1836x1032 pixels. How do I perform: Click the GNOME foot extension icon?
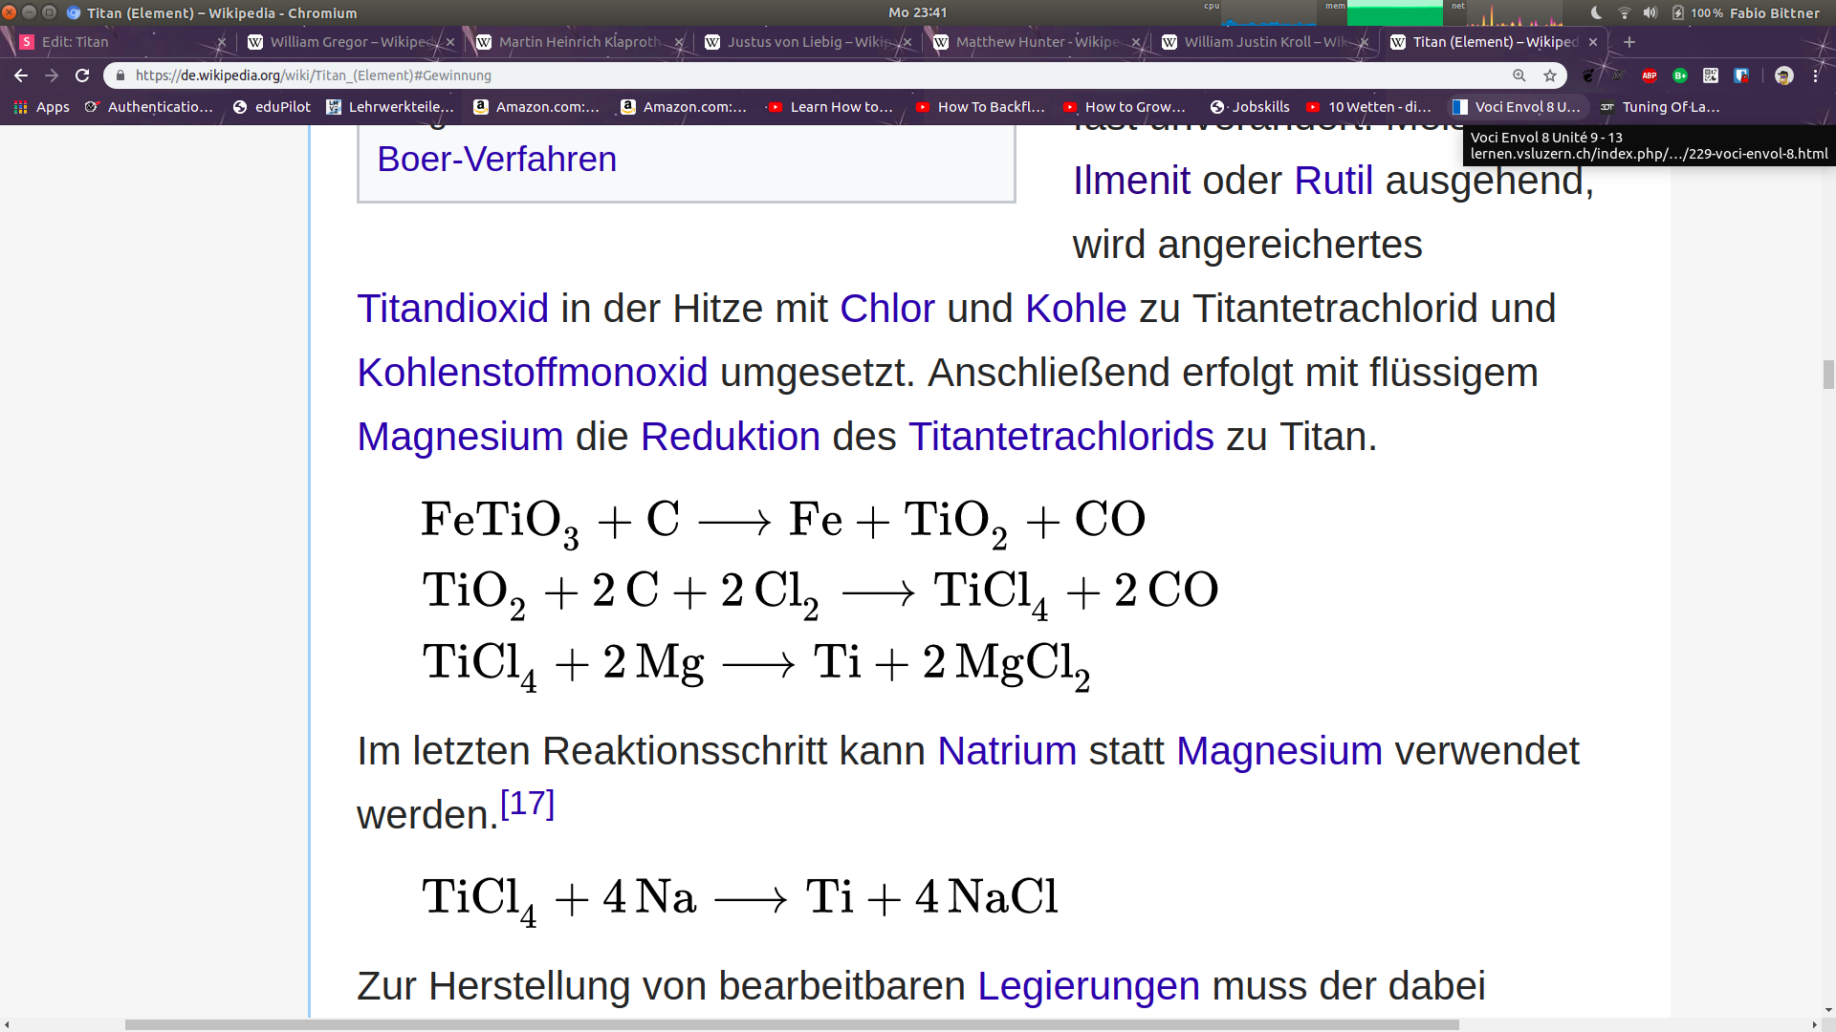(1588, 75)
